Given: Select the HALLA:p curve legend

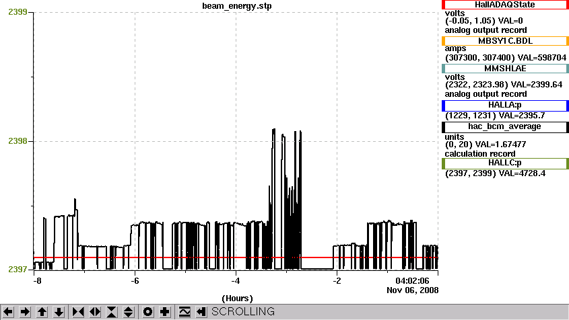Looking at the screenshot, I should (505, 105).
